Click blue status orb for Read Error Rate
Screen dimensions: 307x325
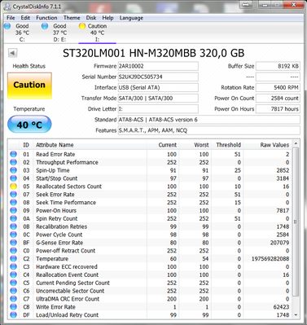point(13,154)
